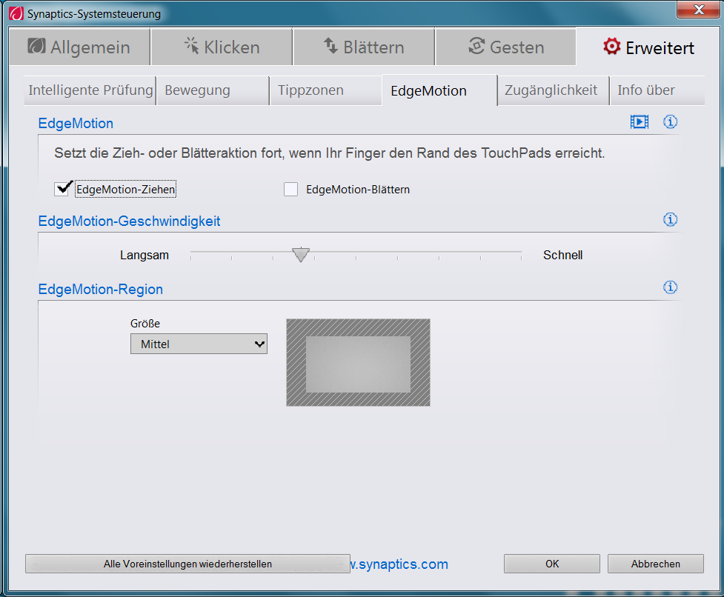Click Alle Voreinstellungen wiederherstellen button
Screen dimensions: 724x597
187,564
